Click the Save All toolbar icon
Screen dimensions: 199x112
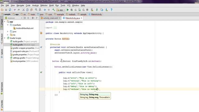(x=6, y=10)
